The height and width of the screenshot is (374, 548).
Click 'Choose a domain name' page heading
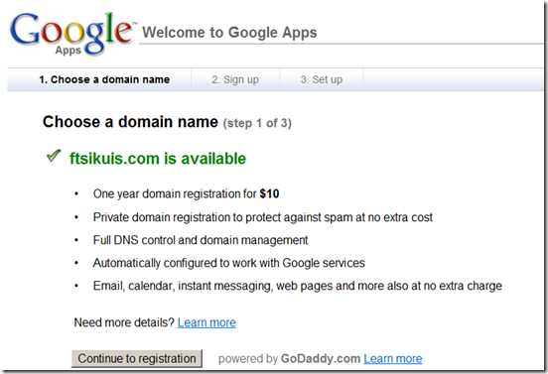(130, 122)
